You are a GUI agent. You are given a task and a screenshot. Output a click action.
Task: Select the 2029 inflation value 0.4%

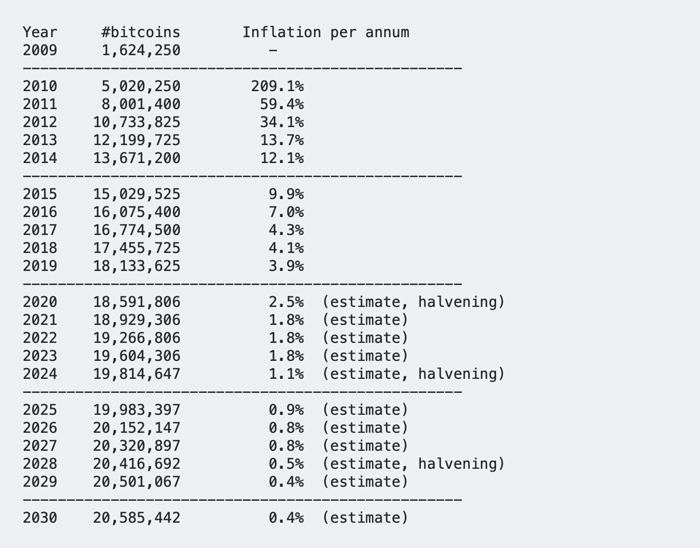click(x=286, y=482)
